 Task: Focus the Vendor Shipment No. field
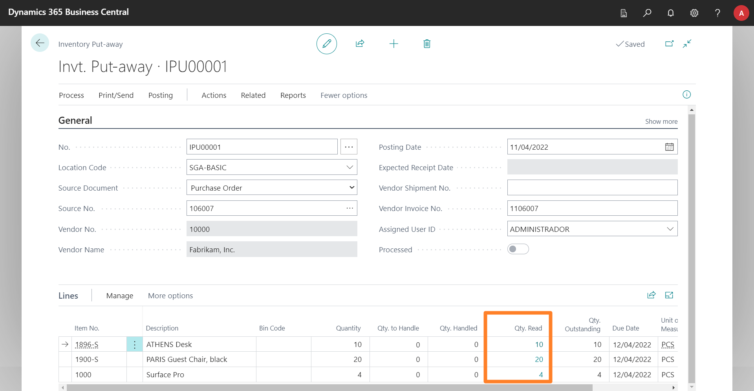pyautogui.click(x=592, y=188)
